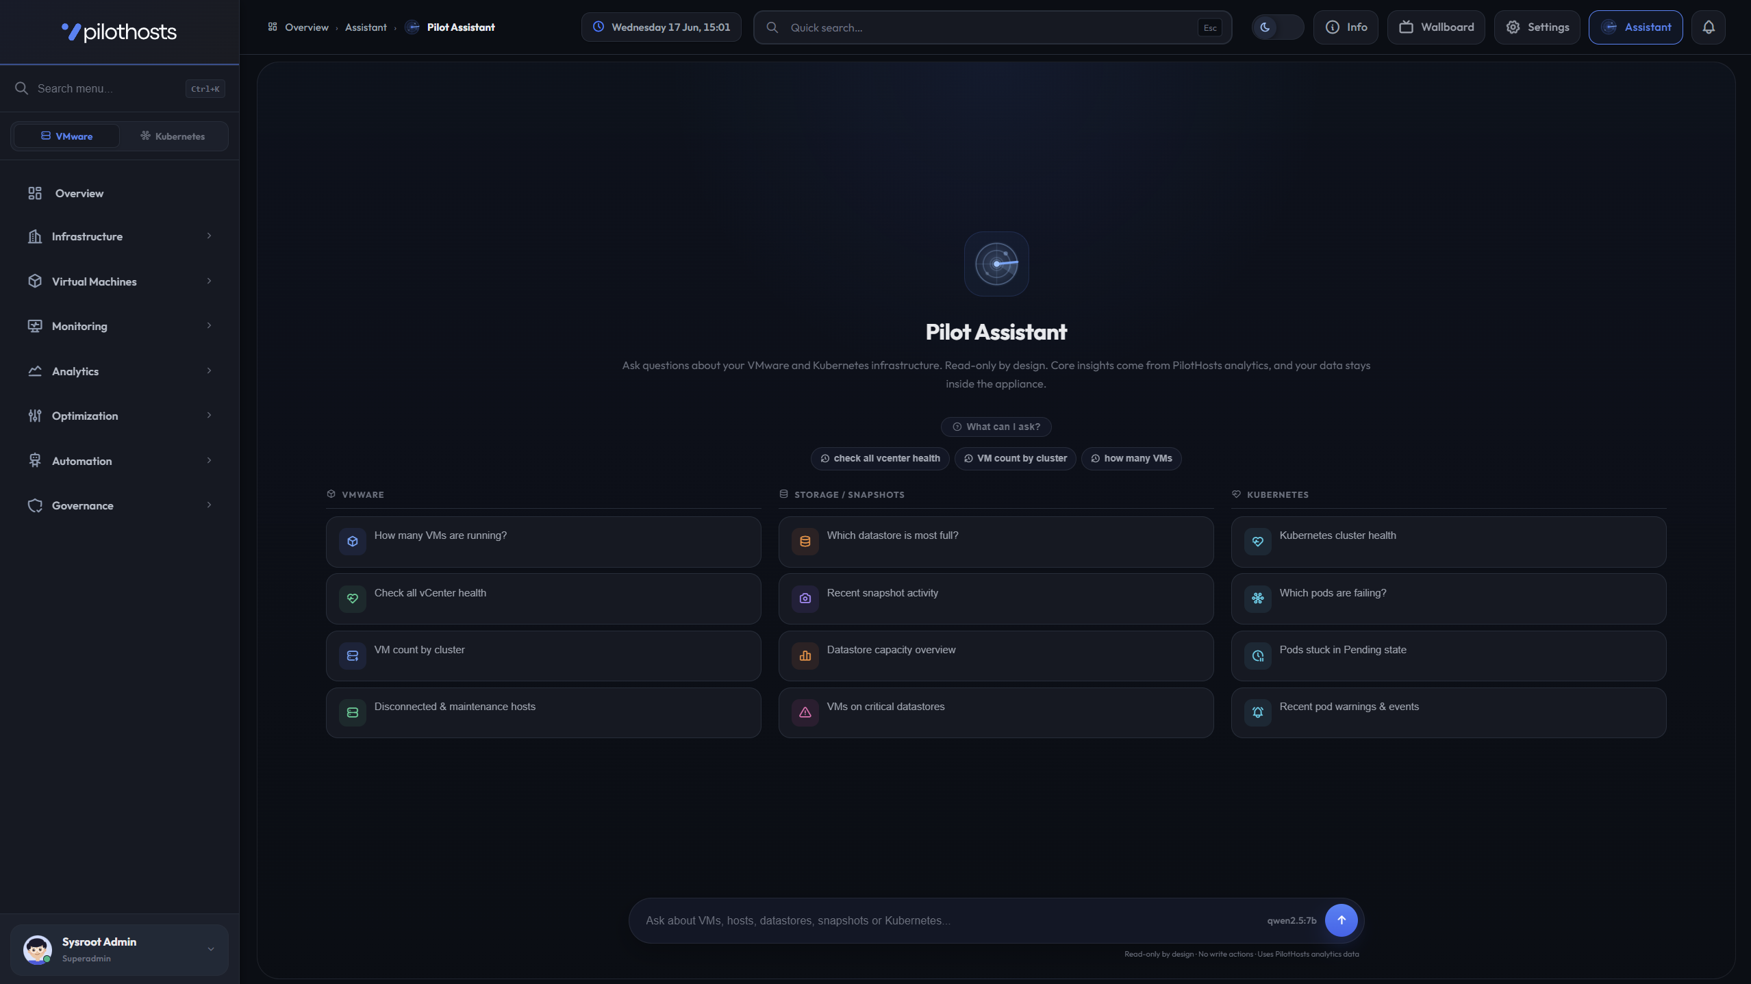Click the Governance shield icon
Image resolution: width=1751 pixels, height=984 pixels.
point(35,505)
